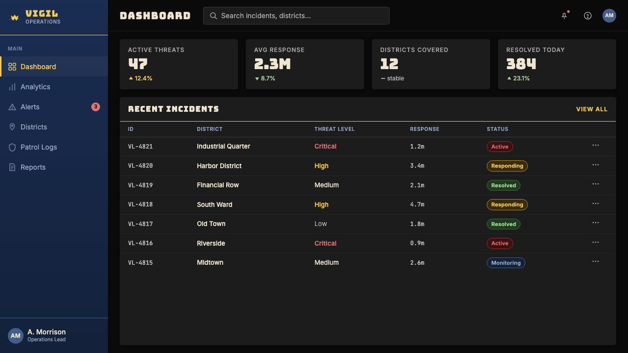Sort by Response column header
This screenshot has width=628, height=353.
[425, 129]
